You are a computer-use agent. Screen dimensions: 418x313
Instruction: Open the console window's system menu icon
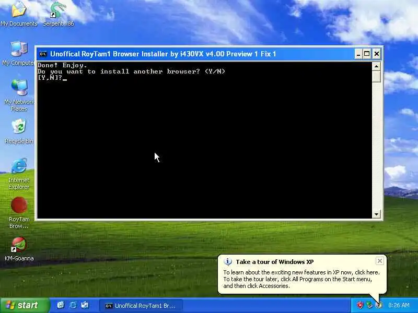pyautogui.click(x=43, y=54)
